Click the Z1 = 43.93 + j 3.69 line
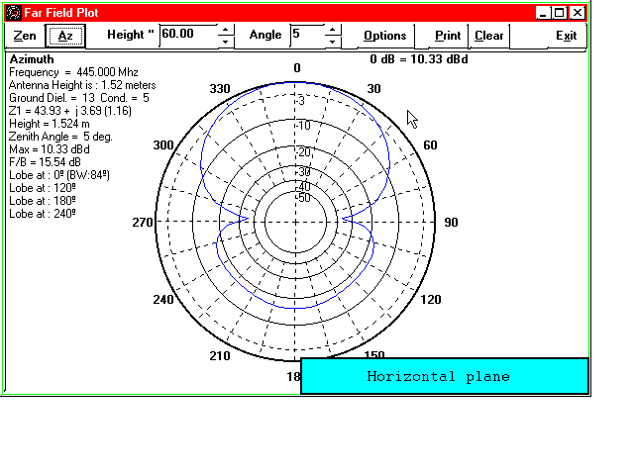The height and width of the screenshot is (475, 634). (70, 111)
